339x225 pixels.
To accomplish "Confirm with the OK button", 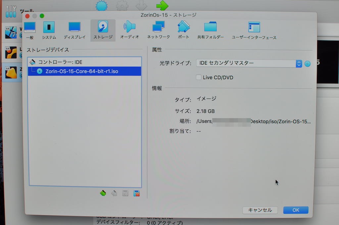I will coord(296,210).
